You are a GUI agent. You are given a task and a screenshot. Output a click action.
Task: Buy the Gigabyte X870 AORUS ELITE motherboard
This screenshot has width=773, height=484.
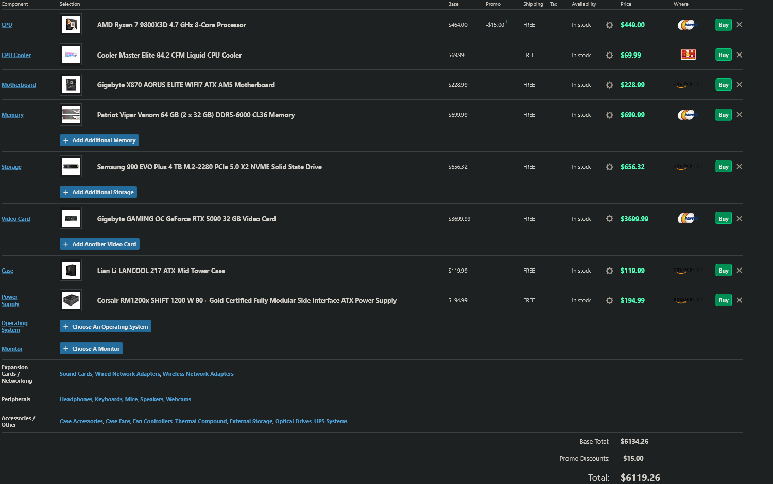tap(724, 85)
